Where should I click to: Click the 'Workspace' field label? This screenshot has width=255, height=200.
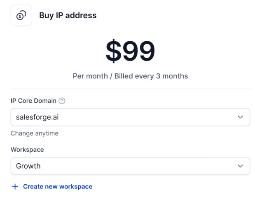pyautogui.click(x=27, y=150)
